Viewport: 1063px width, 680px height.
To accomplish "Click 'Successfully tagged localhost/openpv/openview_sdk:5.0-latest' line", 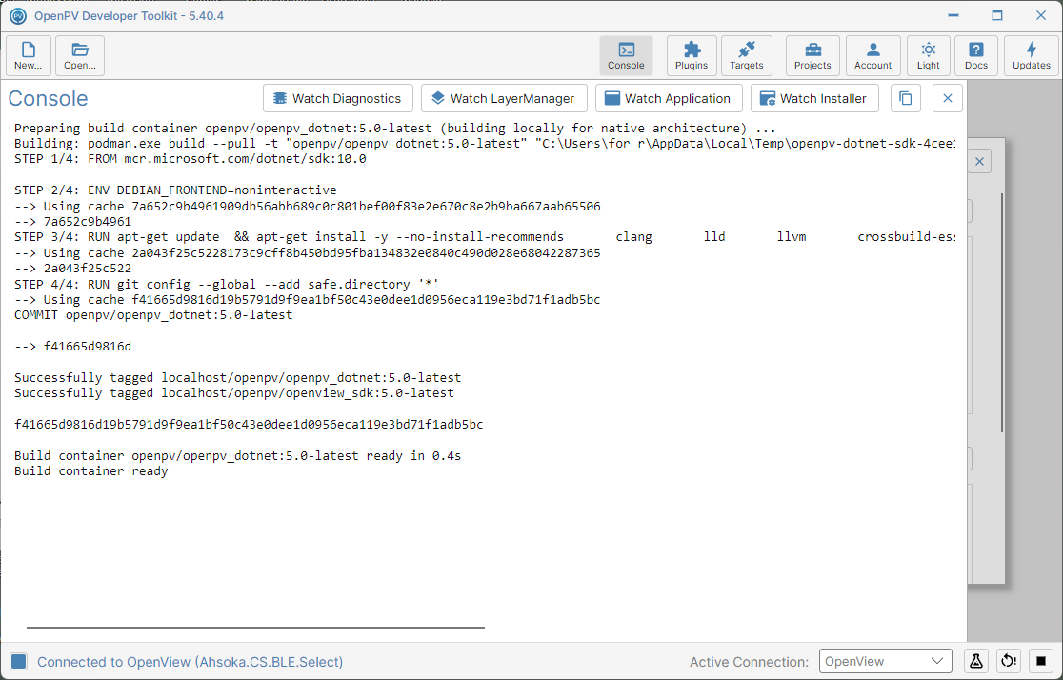I will [x=234, y=393].
